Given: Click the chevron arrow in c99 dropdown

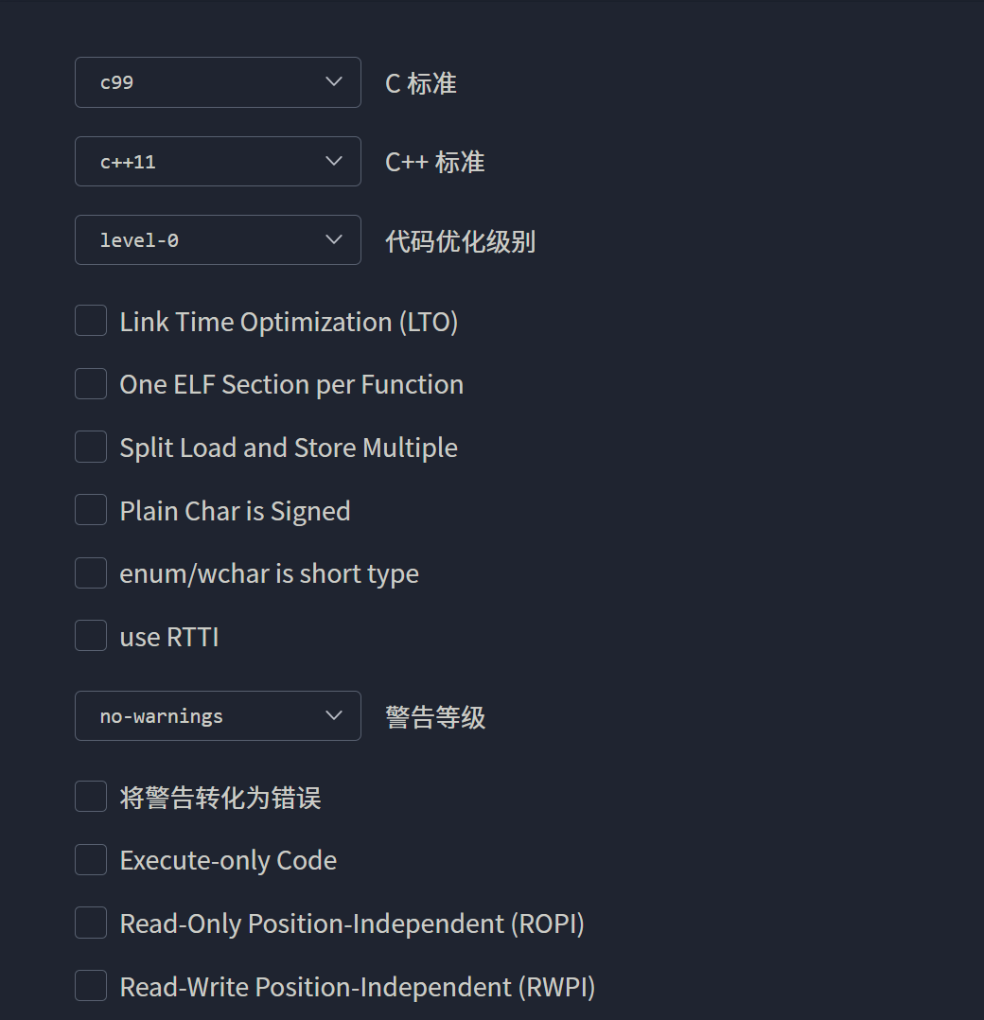Looking at the screenshot, I should [333, 82].
